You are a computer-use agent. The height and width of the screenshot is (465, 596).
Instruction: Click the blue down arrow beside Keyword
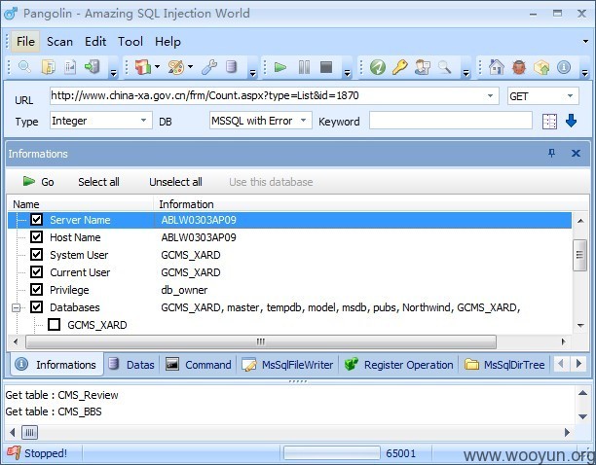(571, 121)
